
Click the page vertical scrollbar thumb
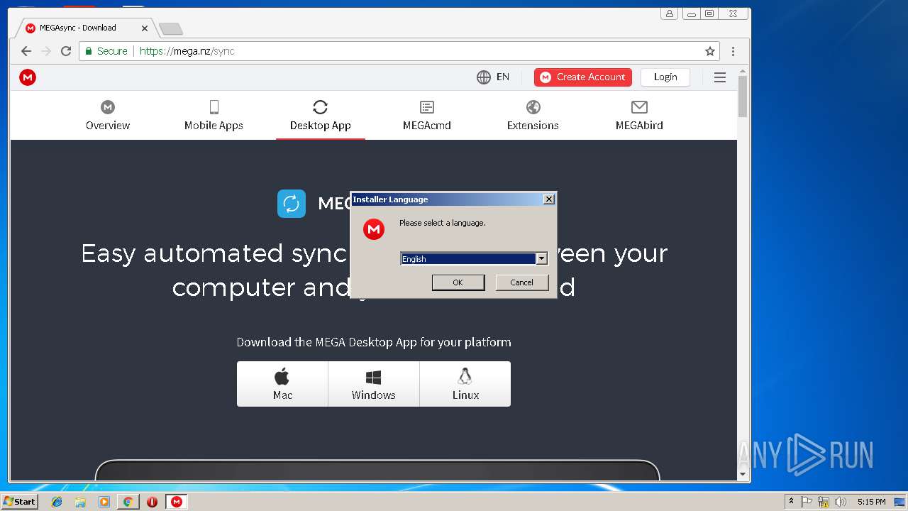(743, 96)
